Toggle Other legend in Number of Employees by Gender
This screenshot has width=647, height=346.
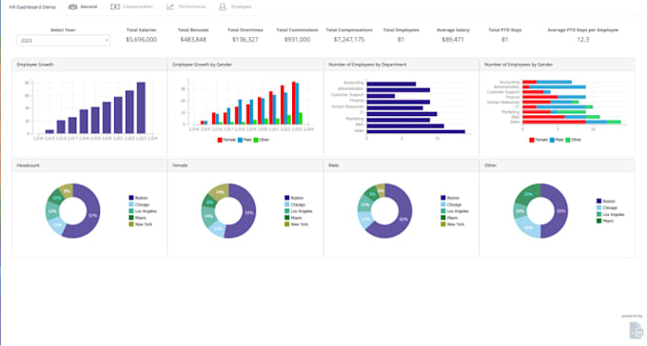[x=573, y=140]
